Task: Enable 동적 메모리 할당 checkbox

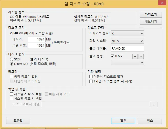Action: point(12,77)
